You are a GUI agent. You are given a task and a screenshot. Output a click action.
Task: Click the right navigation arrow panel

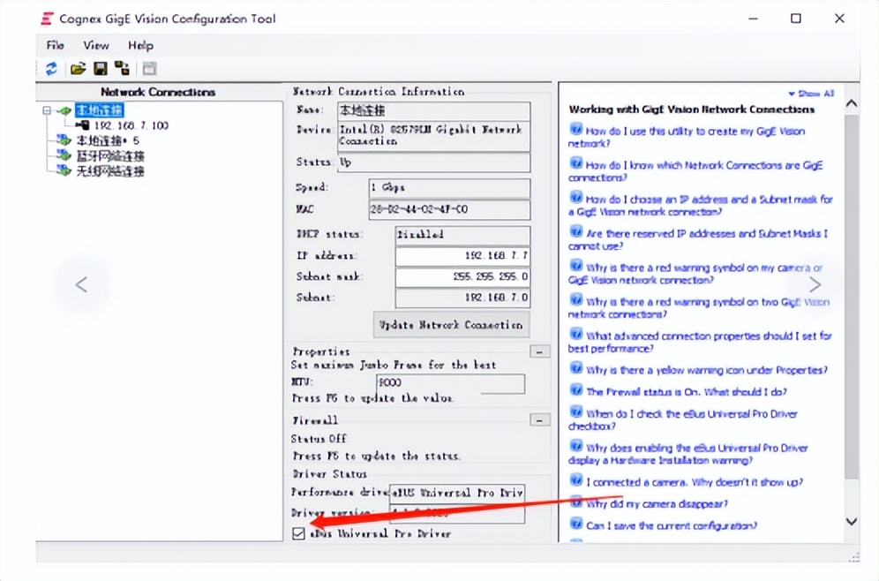point(815,283)
